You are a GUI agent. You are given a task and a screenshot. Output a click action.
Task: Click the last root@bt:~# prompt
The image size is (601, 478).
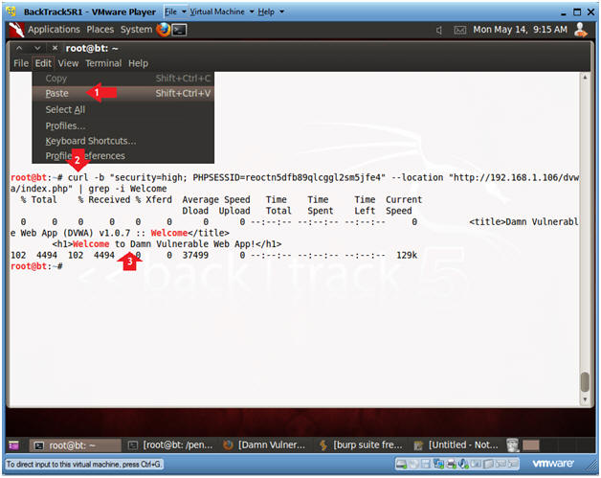tap(36, 266)
